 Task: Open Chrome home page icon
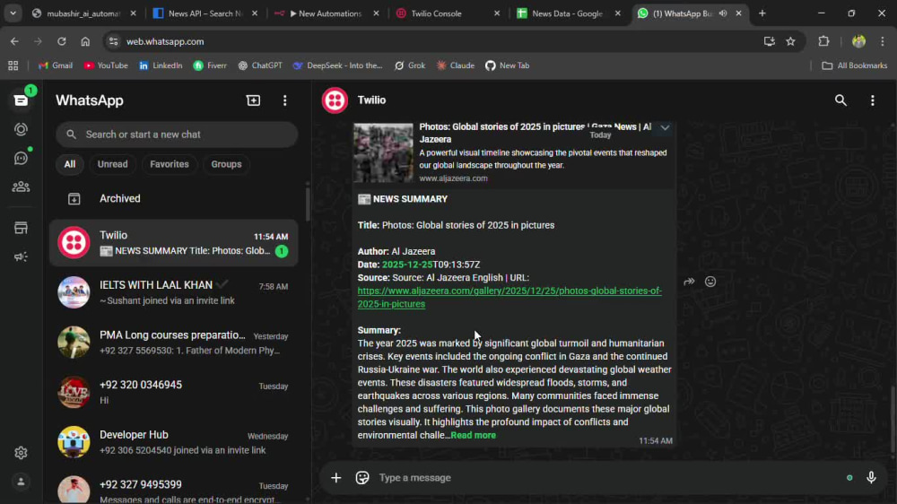click(x=85, y=41)
